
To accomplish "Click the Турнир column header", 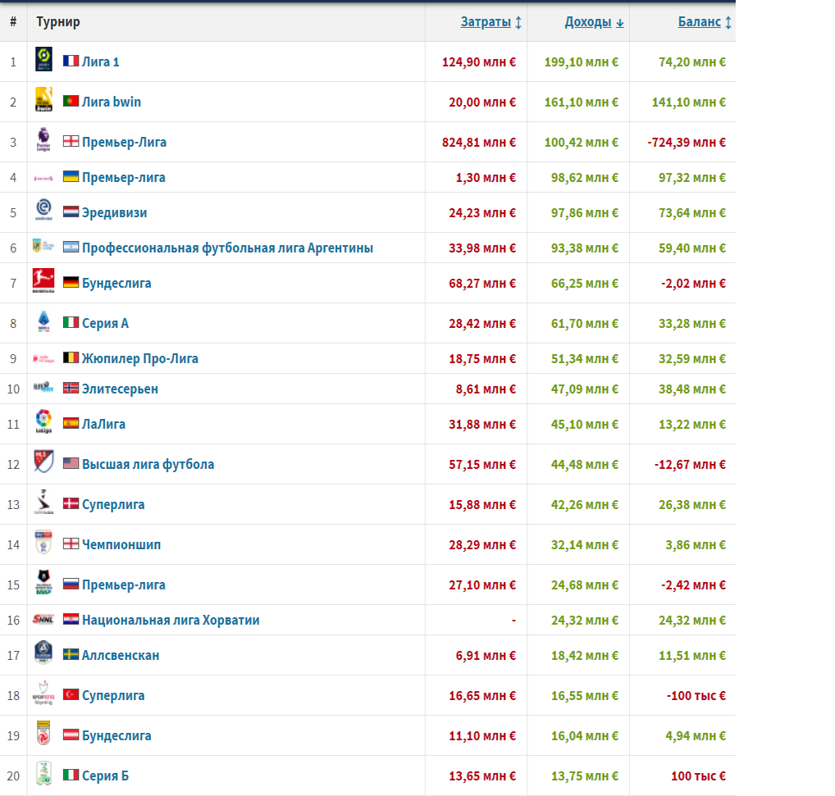I will [58, 22].
